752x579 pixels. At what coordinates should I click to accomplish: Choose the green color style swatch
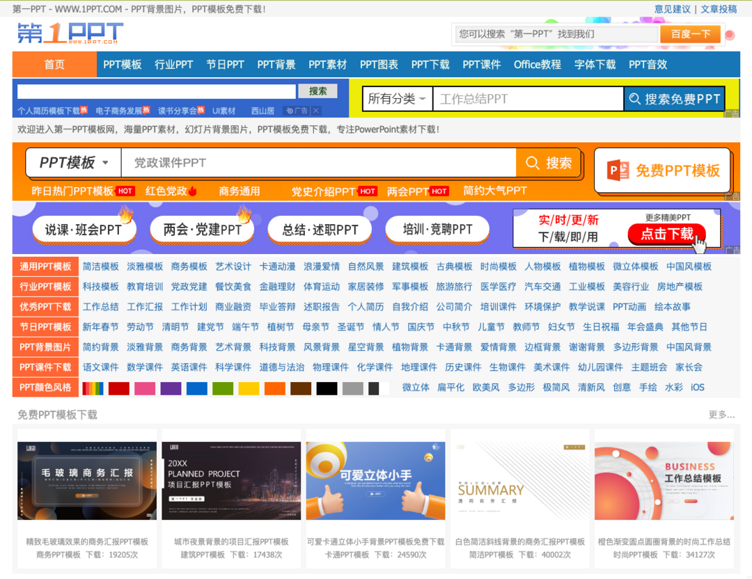[x=223, y=388]
